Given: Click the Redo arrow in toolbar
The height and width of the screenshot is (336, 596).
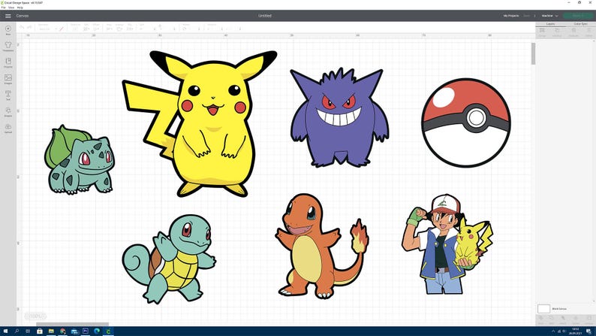Looking at the screenshot, I should [29, 28].
